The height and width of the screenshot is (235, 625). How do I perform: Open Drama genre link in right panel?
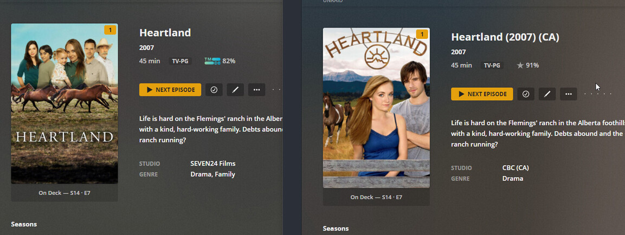click(513, 179)
